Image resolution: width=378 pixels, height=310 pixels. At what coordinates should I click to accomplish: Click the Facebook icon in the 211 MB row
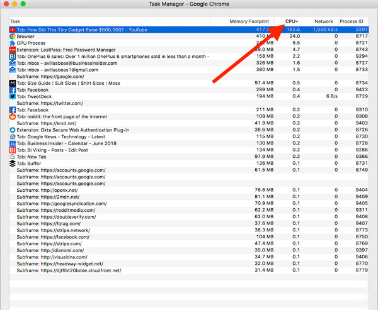tap(13, 110)
